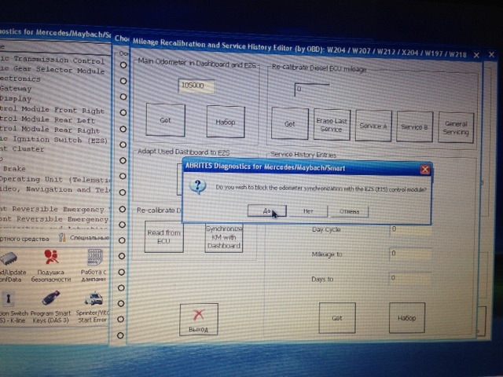Open Ignition Switch K-line icon

pyautogui.click(x=12, y=307)
